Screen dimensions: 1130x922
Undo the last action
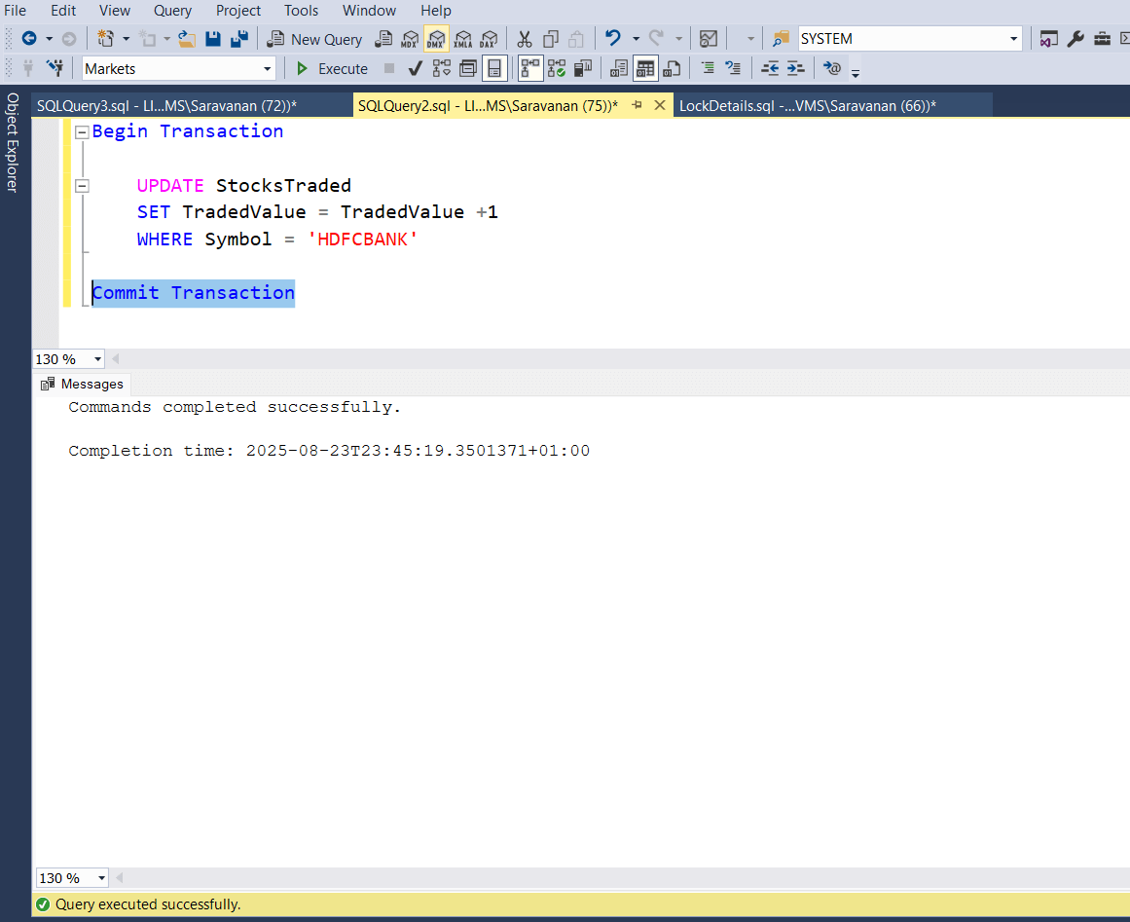click(x=613, y=38)
